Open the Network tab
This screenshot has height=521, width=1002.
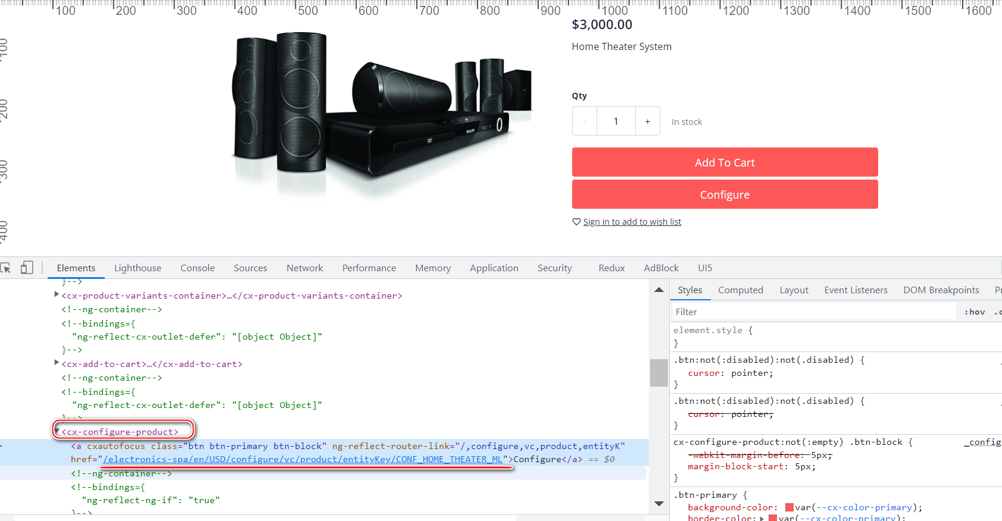pos(305,268)
